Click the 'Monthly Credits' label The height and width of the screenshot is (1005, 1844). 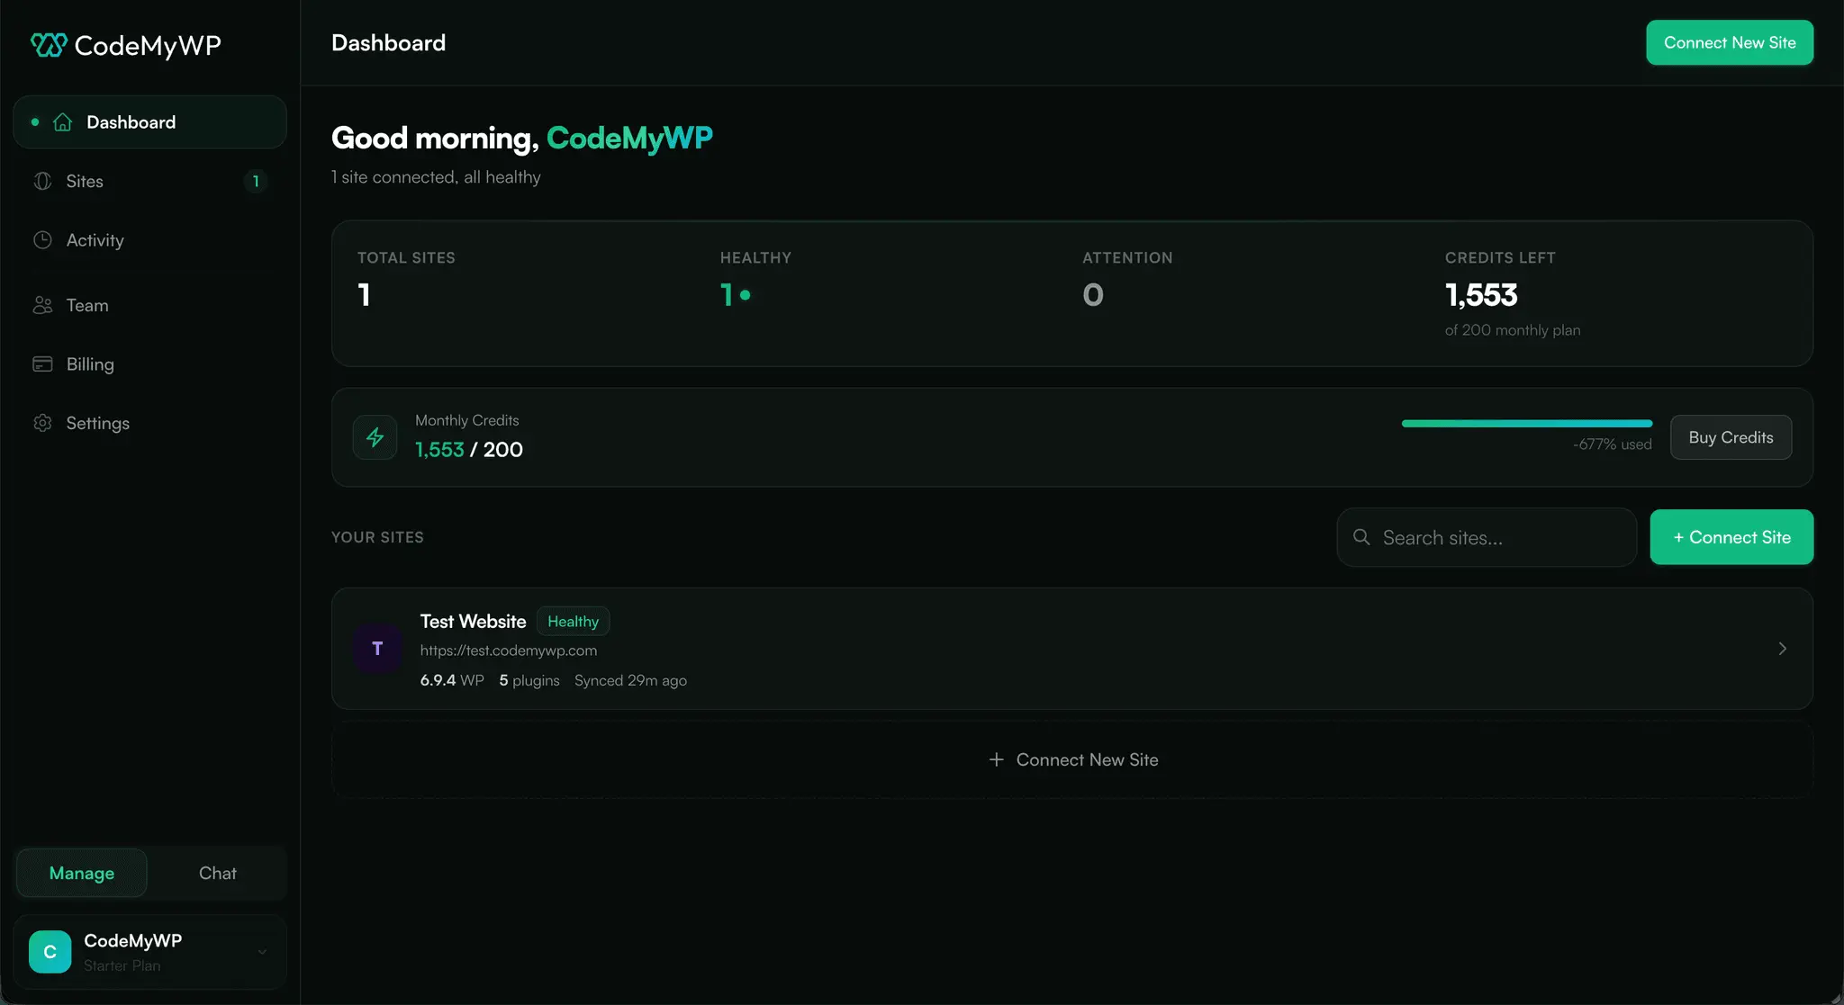click(467, 420)
